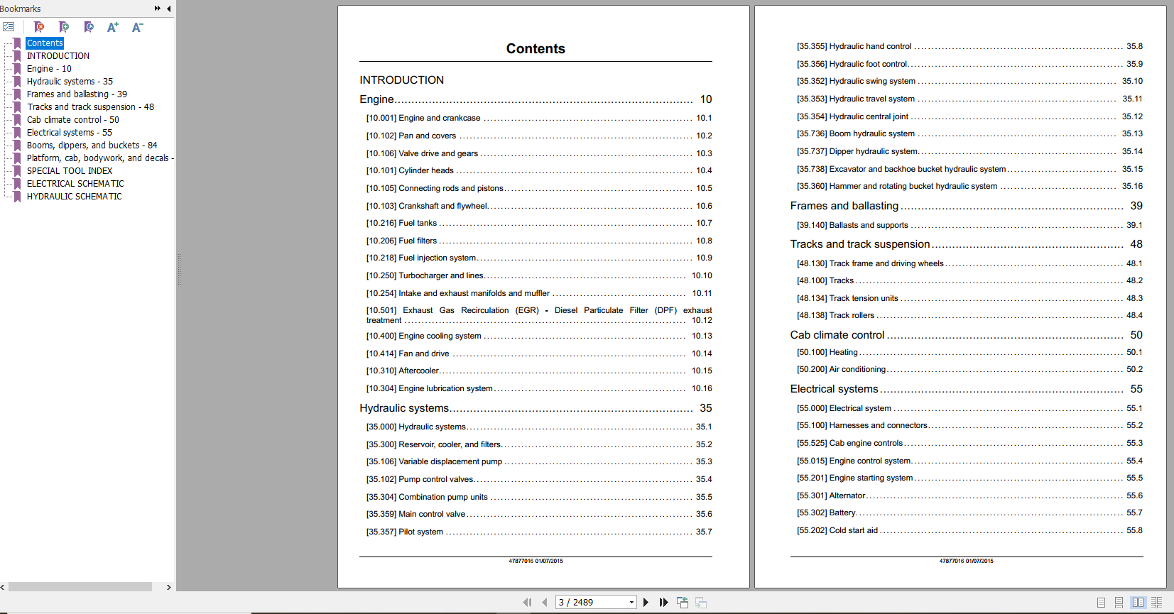This screenshot has height=614, width=1174.
Task: Enable continuous page scrolling layout
Action: pos(1119,602)
